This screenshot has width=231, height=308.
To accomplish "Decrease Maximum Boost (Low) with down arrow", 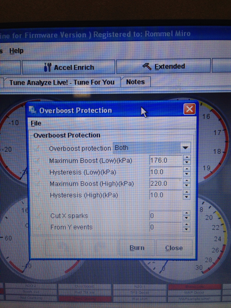I will (x=187, y=162).
